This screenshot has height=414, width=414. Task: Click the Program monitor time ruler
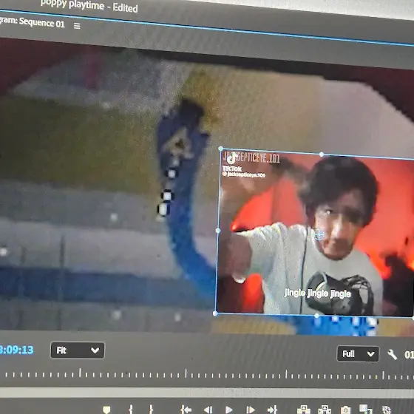(207, 374)
